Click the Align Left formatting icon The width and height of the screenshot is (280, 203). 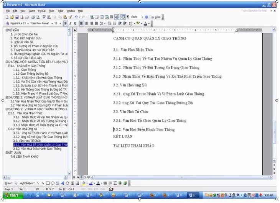pyautogui.click(x=81, y=23)
